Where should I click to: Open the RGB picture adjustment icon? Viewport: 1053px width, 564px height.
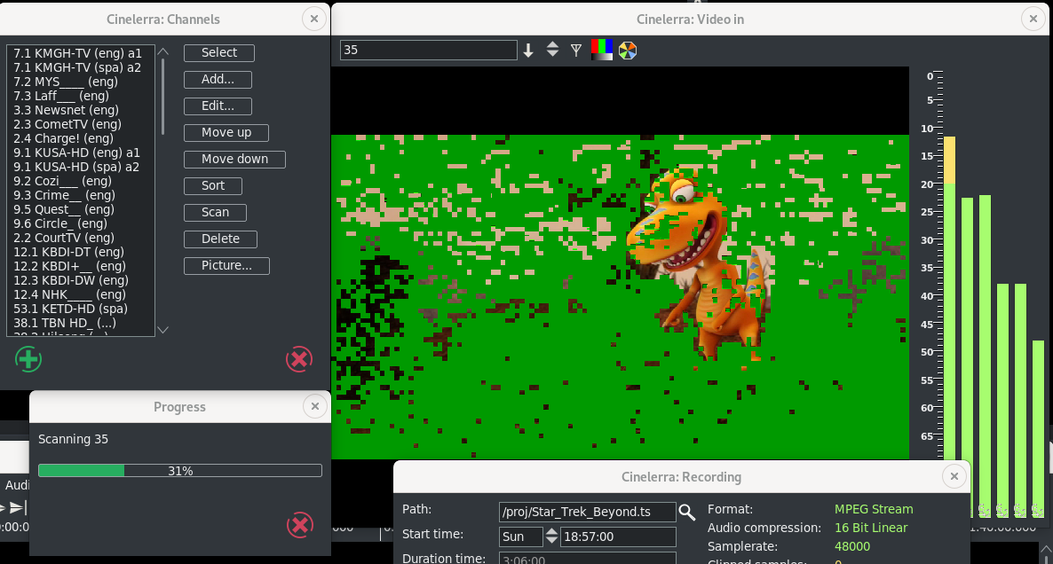602,51
